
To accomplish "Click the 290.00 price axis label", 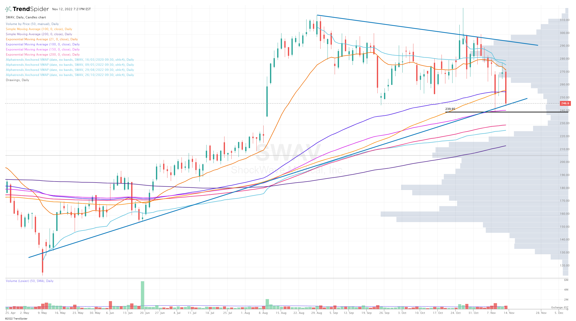I will (x=564, y=46).
